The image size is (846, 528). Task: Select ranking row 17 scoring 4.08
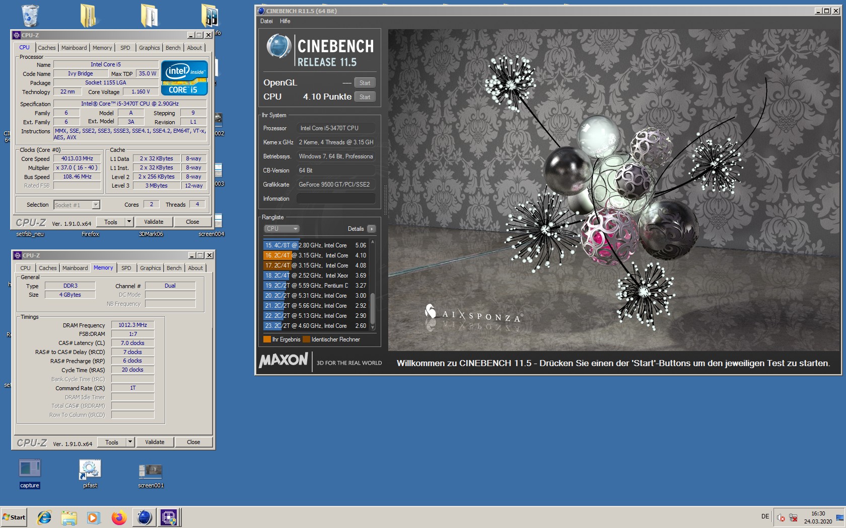click(x=315, y=266)
